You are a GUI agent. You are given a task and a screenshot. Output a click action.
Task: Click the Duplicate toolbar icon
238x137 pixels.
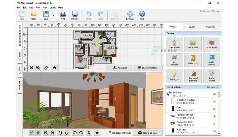[x=115, y=15]
